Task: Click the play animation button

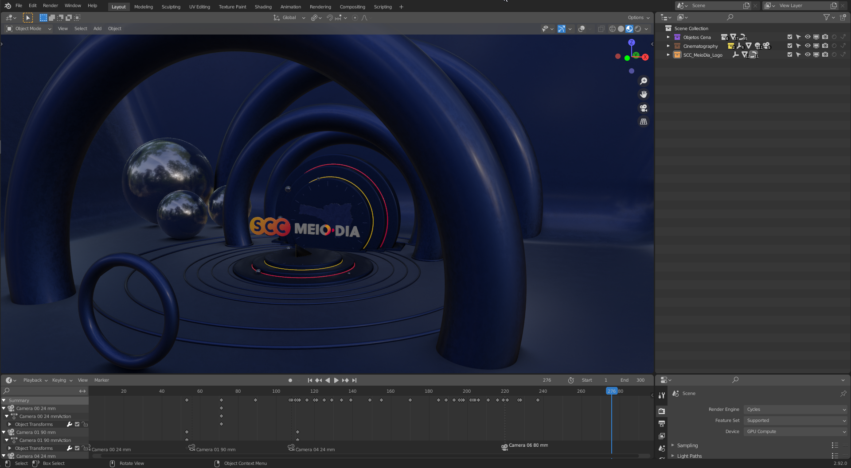Action: pyautogui.click(x=336, y=380)
